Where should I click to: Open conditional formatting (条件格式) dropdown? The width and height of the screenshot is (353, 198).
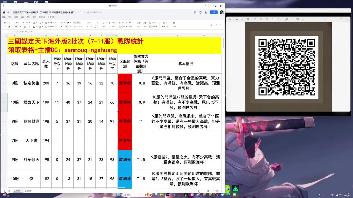(50, 26)
